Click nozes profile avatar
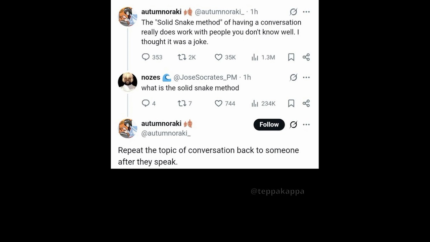430x242 pixels. [x=128, y=82]
